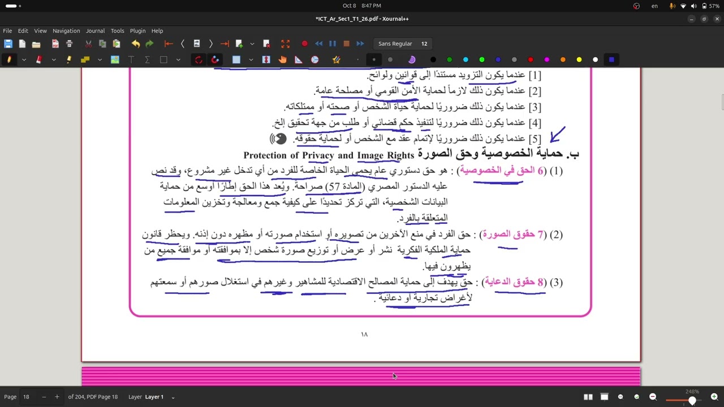The height and width of the screenshot is (407, 724).
Task: Pick the magenta color swatch
Action: pyautogui.click(x=547, y=59)
